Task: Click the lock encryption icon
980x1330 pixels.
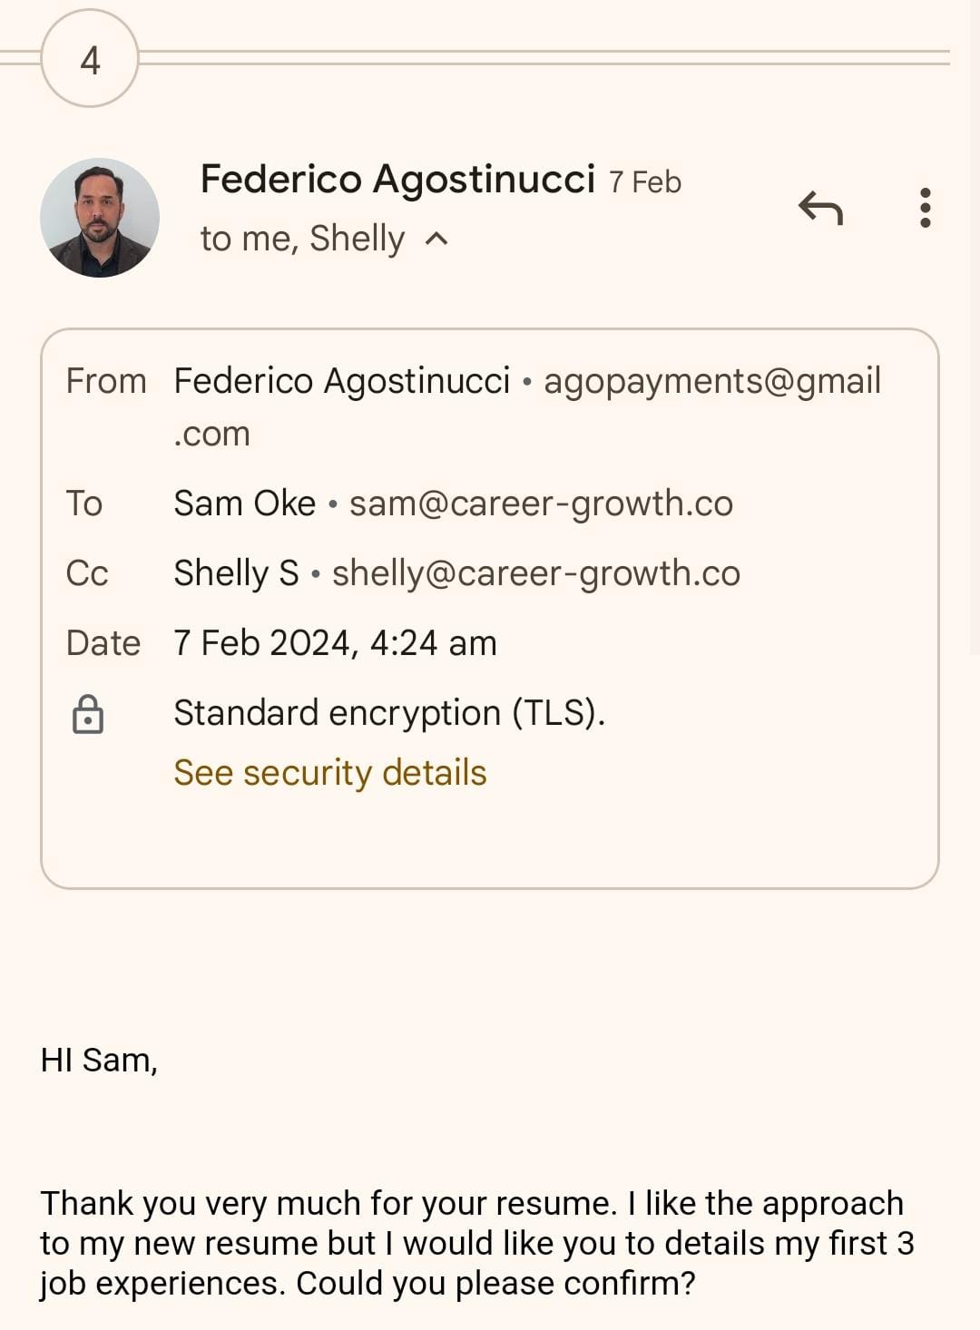Action: pyautogui.click(x=88, y=714)
